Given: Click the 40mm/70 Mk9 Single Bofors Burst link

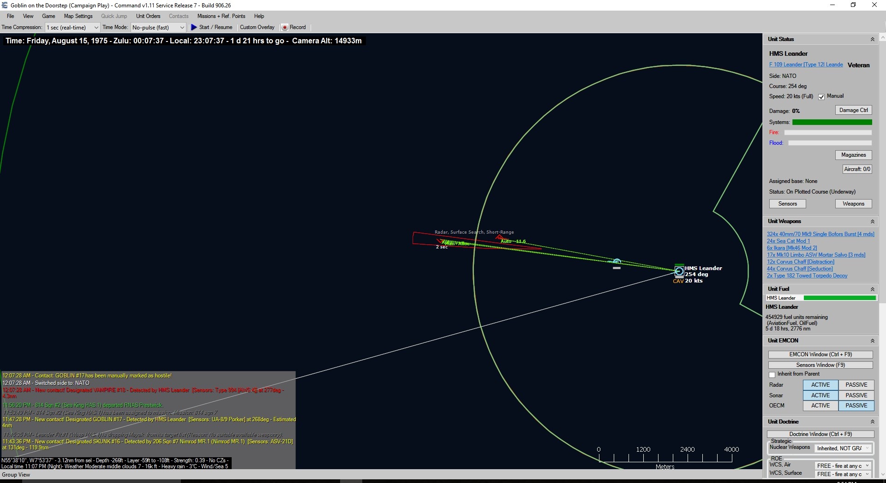Looking at the screenshot, I should 820,234.
